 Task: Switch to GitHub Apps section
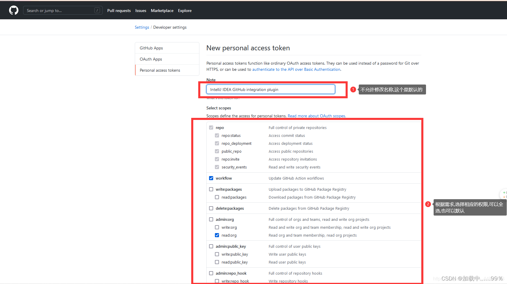coord(151,48)
